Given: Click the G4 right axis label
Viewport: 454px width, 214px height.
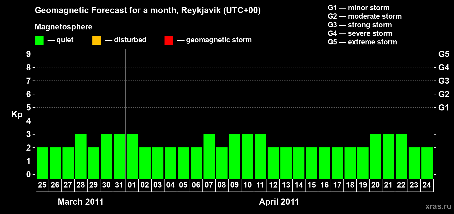Looking at the screenshot, I should (x=444, y=67).
